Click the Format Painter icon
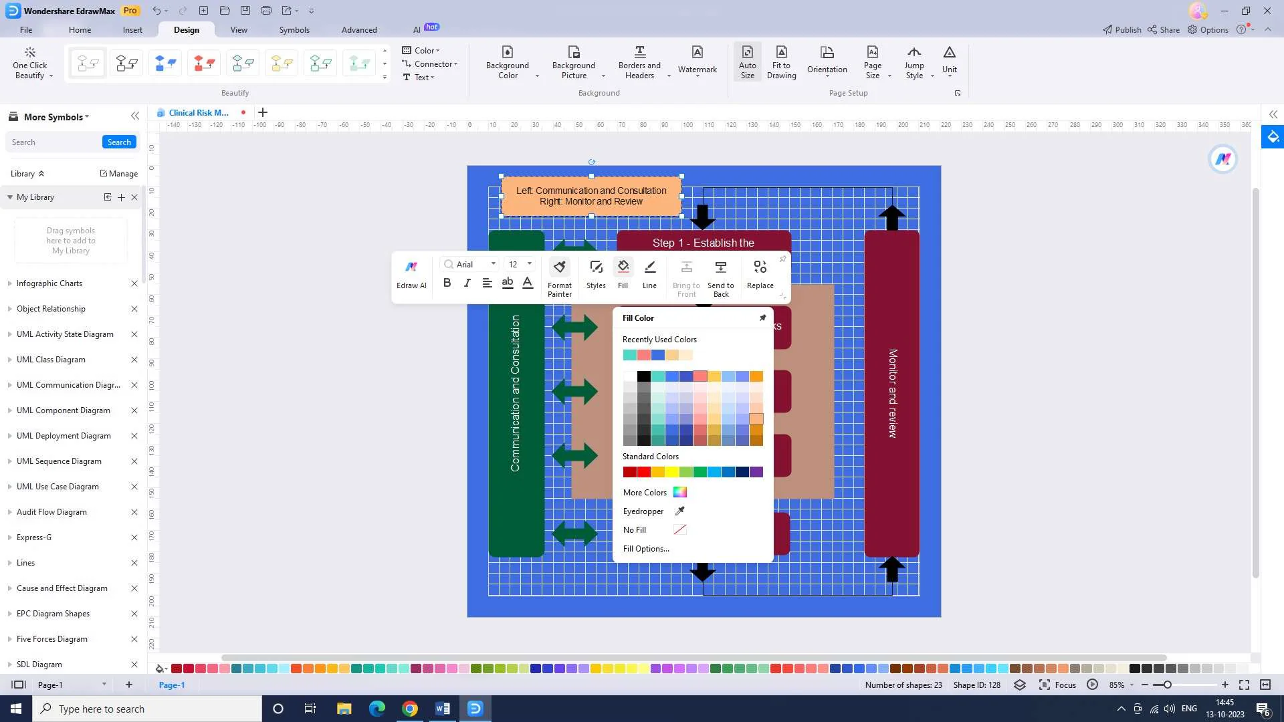The height and width of the screenshot is (722, 1284). coord(559,267)
